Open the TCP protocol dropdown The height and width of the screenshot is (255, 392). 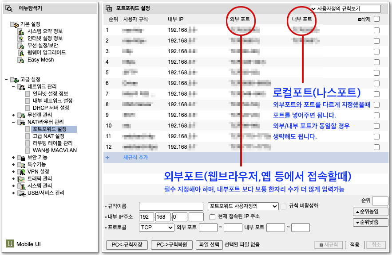157,228
